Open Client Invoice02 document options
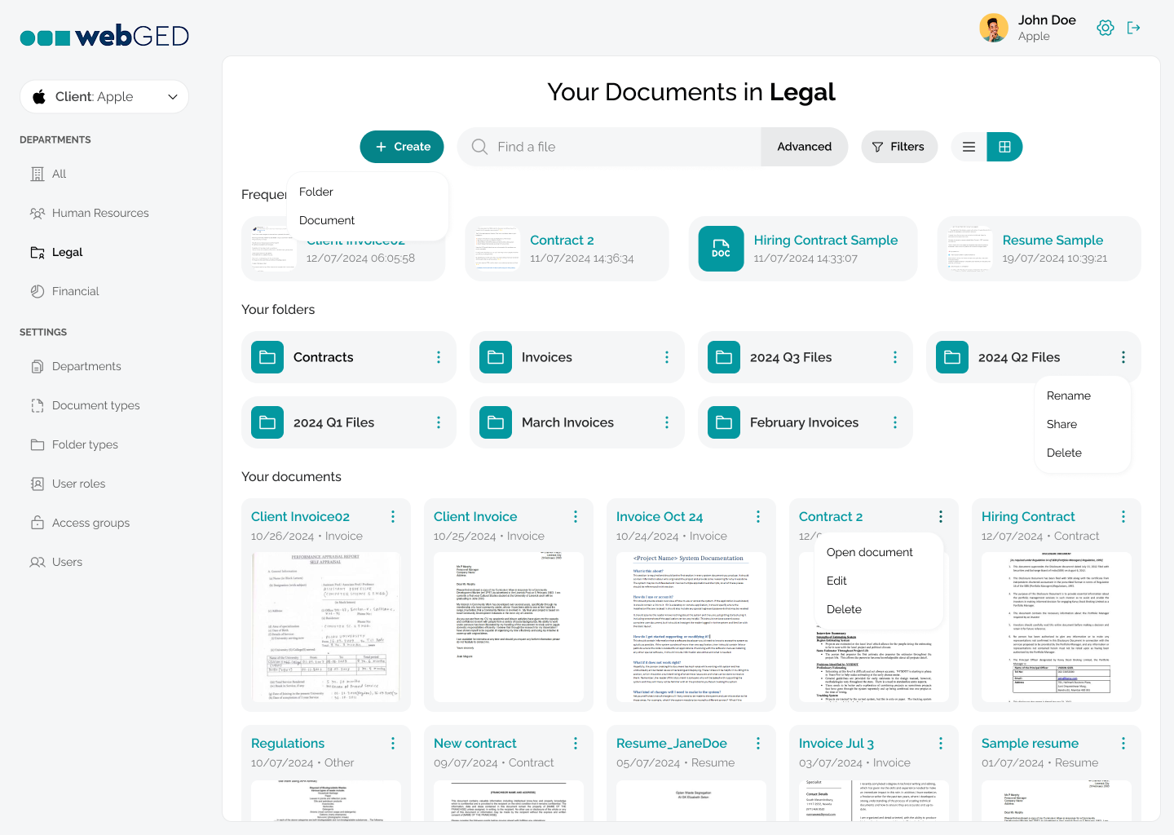The width and height of the screenshot is (1174, 835). tap(393, 517)
